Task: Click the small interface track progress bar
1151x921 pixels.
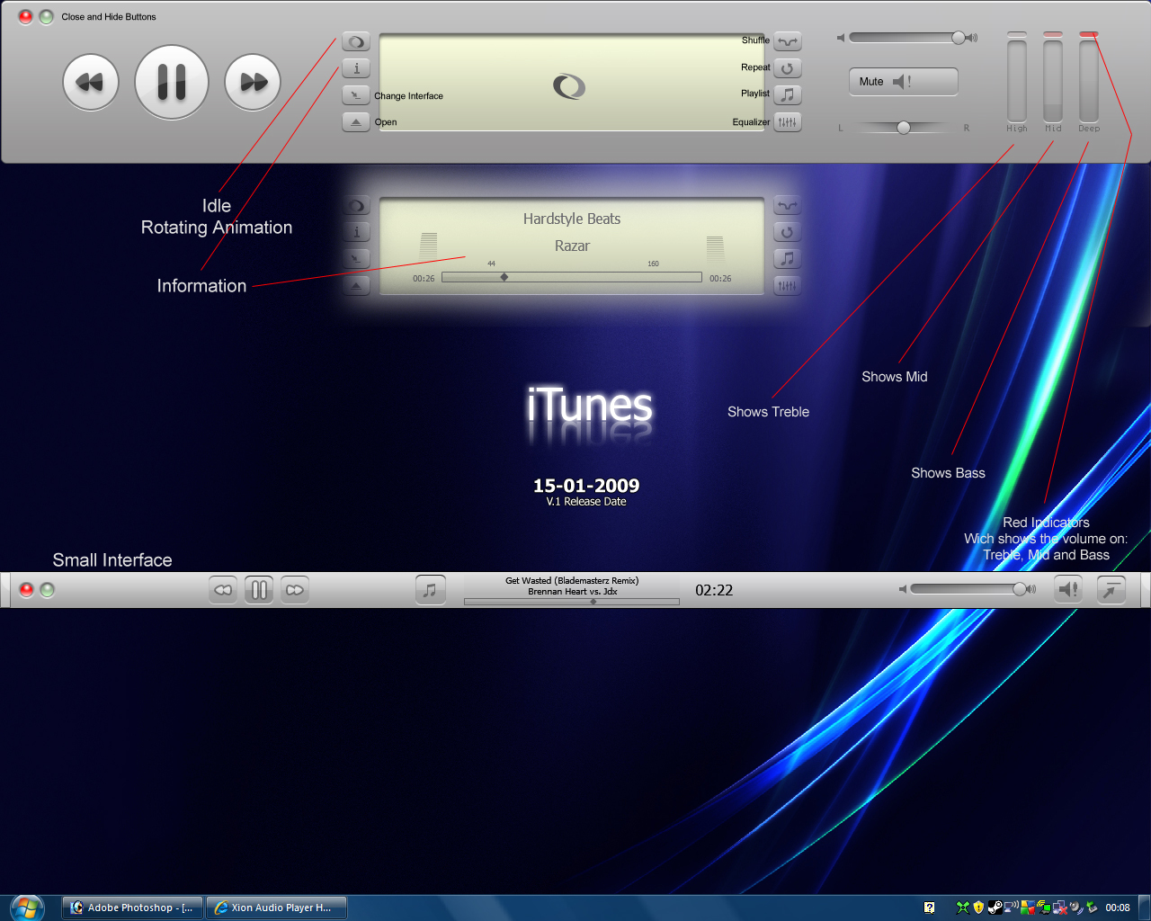Action: [x=572, y=602]
